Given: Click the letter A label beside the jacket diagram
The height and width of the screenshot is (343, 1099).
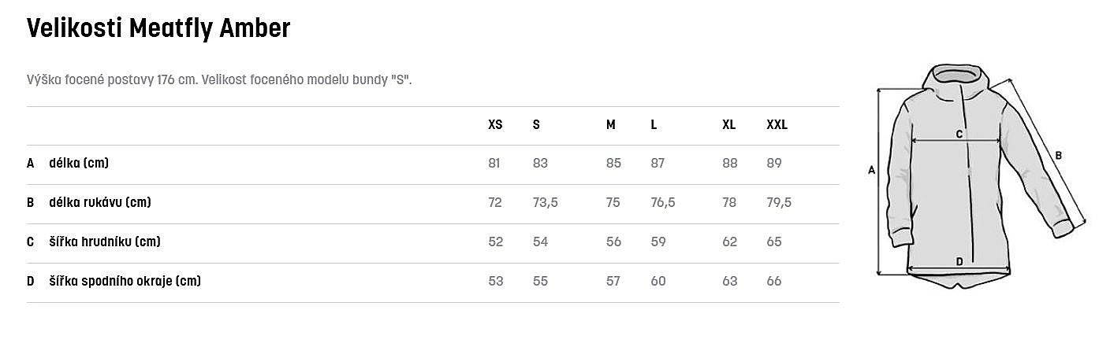Looking at the screenshot, I should 872,170.
